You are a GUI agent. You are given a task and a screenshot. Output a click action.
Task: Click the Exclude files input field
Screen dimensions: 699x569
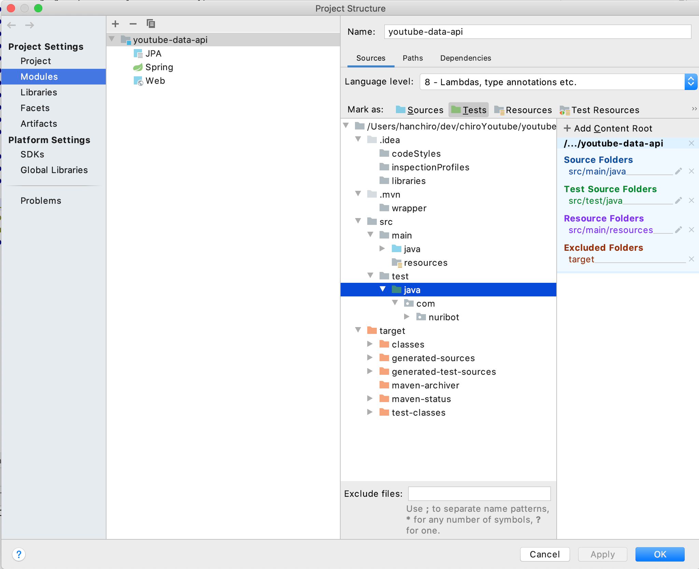(x=479, y=493)
